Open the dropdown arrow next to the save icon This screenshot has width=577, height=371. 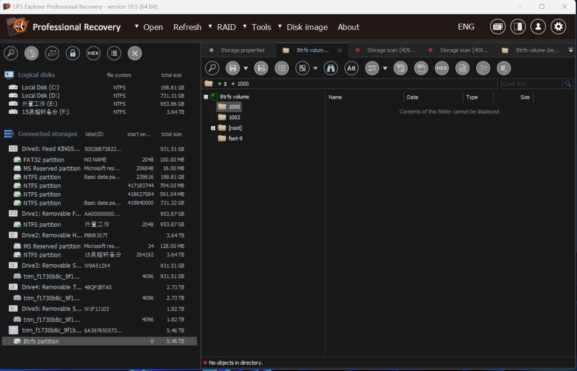tap(246, 68)
